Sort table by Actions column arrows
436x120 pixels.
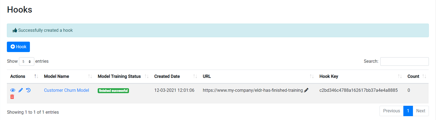pos(36,76)
